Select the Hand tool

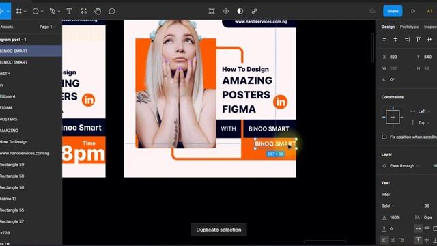[98, 11]
